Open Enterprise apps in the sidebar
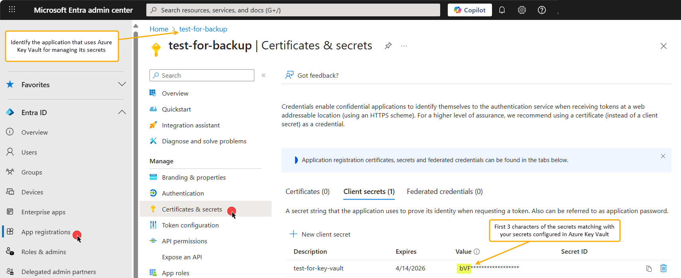 (x=43, y=212)
